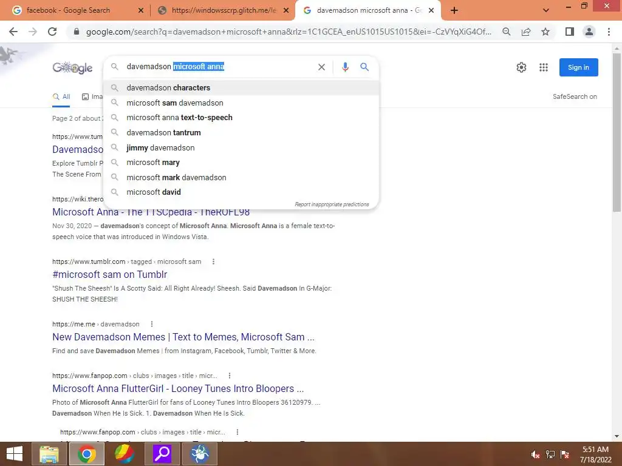This screenshot has width=622, height=466.
Task: Click the Google logo
Action: pos(73,67)
